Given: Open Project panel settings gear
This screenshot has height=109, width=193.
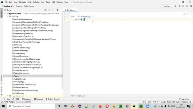Looking at the screenshot, I should 58,10.
